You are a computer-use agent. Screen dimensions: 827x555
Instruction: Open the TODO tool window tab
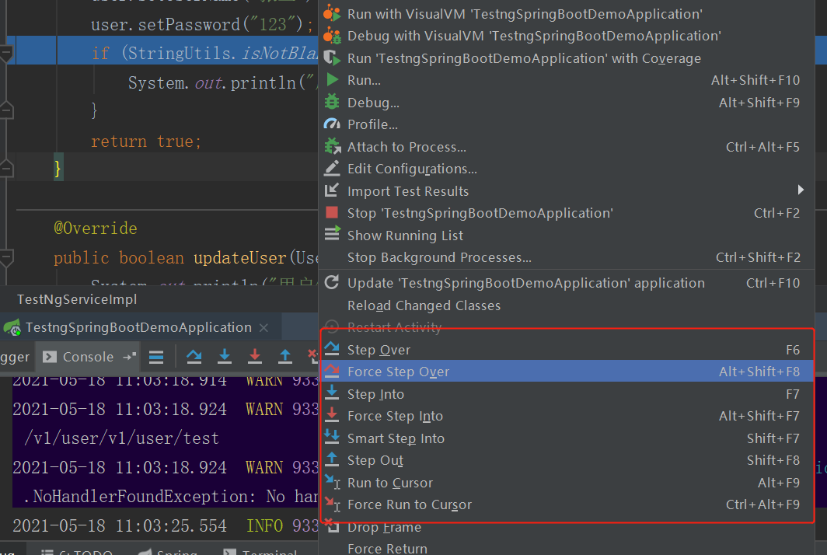tap(77, 551)
